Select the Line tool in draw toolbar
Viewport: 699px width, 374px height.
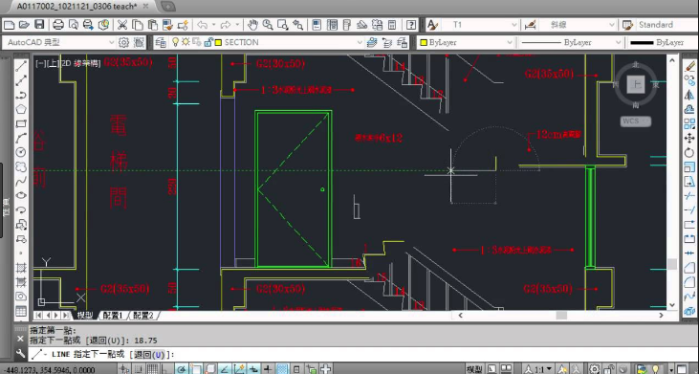click(x=21, y=66)
